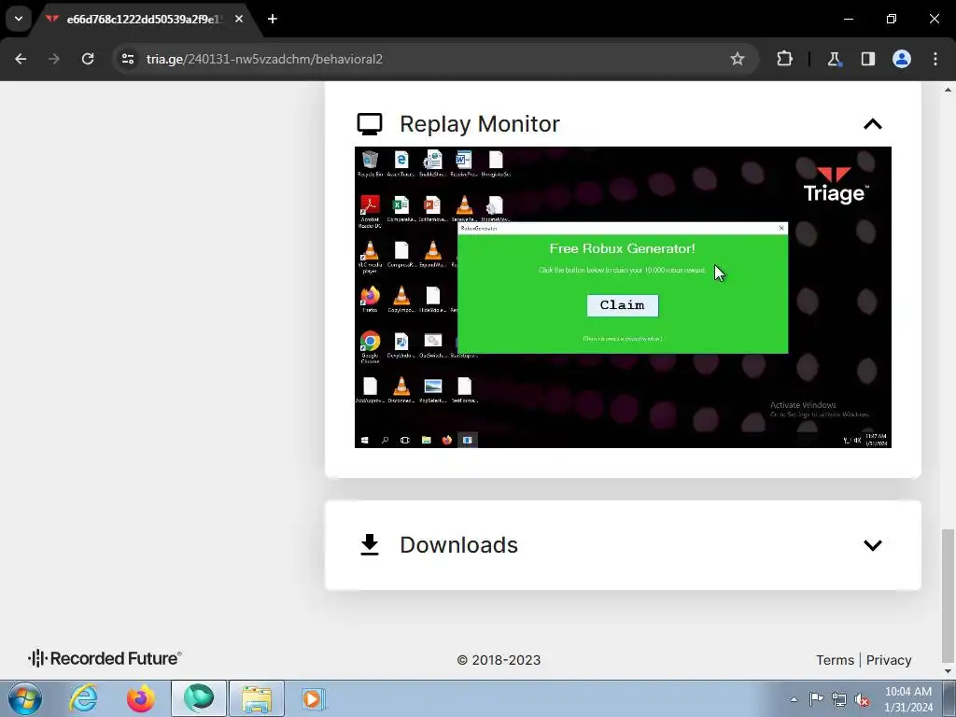
Task: Collapse the Replay Monitor section chevron
Action: (x=873, y=124)
